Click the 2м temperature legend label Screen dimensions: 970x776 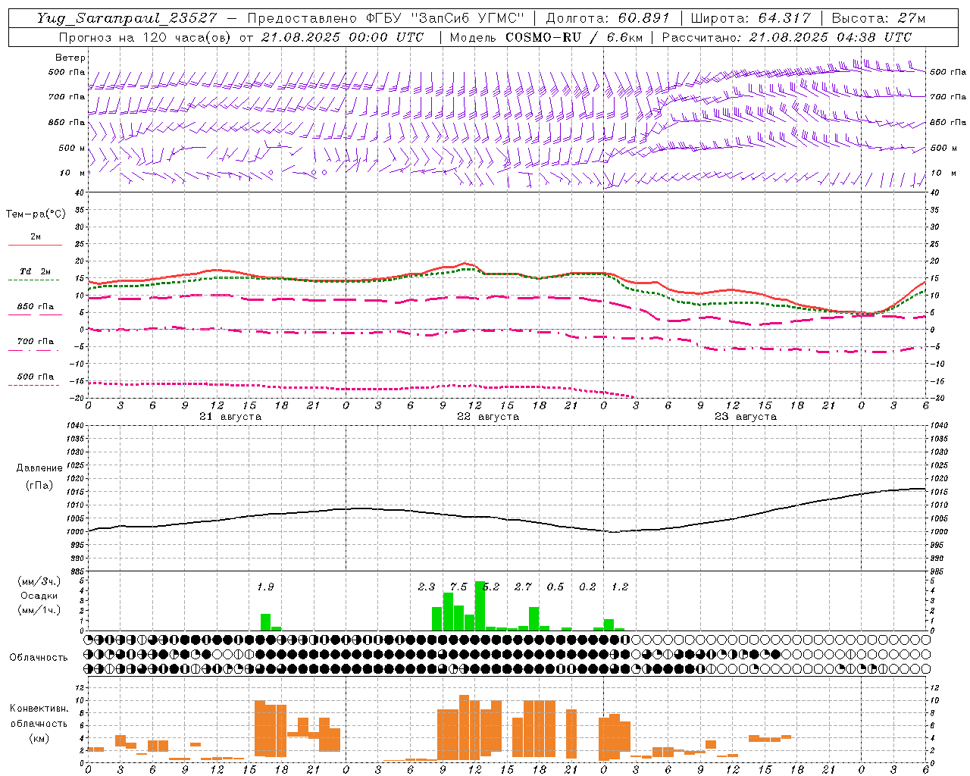coord(36,237)
